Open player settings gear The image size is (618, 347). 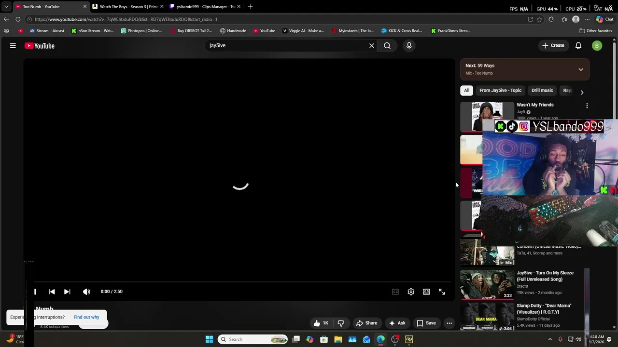click(411, 292)
